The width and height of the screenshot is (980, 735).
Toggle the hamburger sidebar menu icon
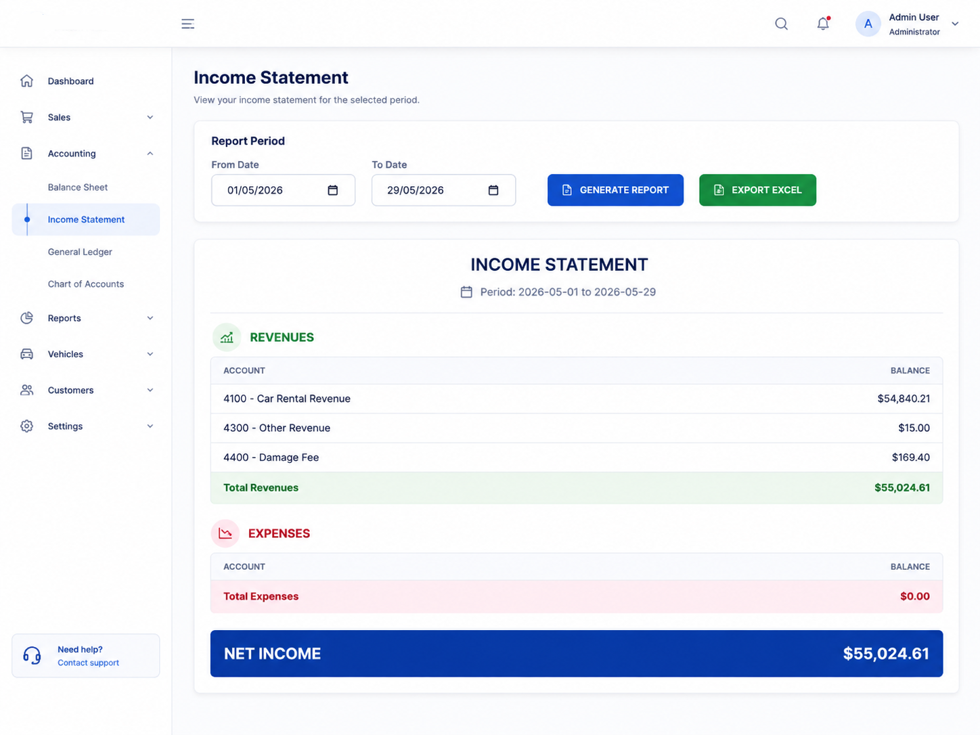click(188, 24)
